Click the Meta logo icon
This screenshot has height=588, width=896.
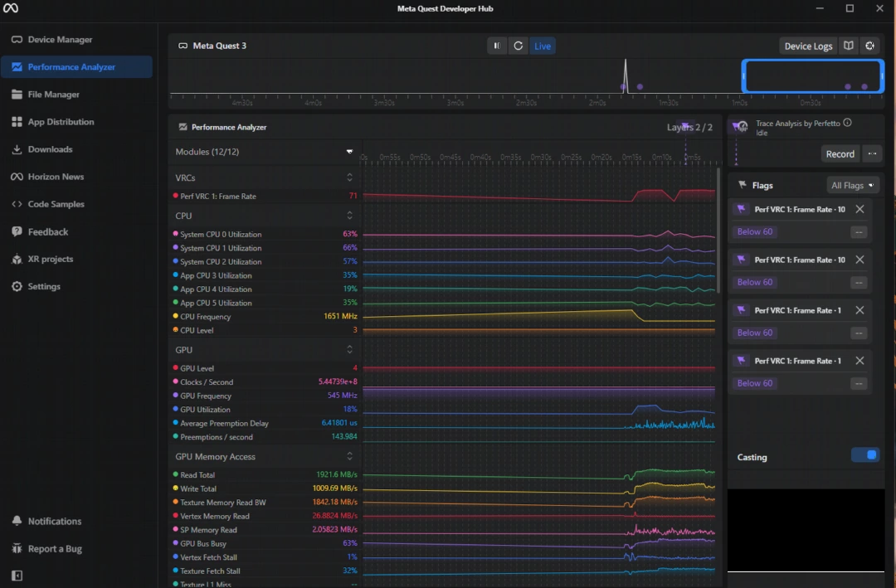(11, 8)
